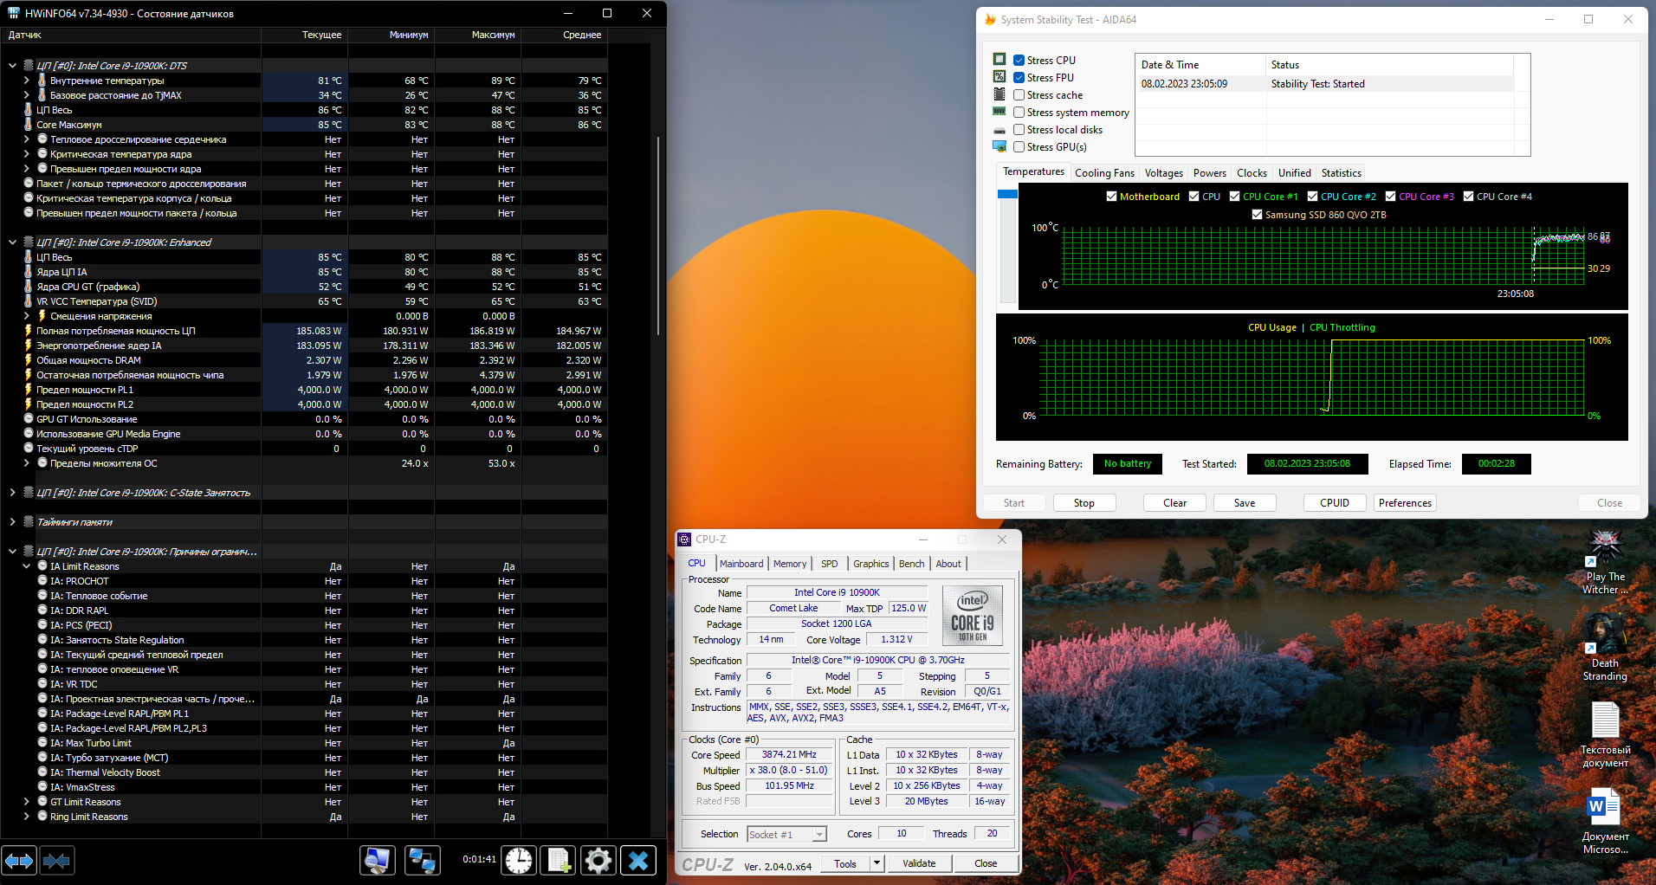Click the collapse columns arrows icon in HWiNFO
The width and height of the screenshot is (1656, 885).
coord(57,860)
